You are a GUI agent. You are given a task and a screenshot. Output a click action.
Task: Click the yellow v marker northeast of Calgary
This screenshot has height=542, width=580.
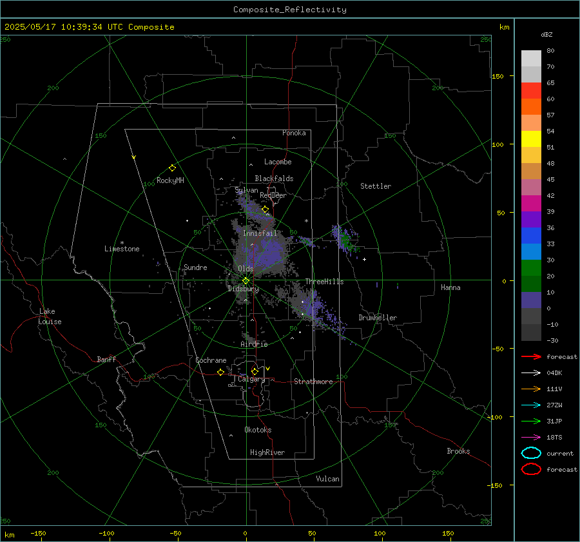pos(268,369)
